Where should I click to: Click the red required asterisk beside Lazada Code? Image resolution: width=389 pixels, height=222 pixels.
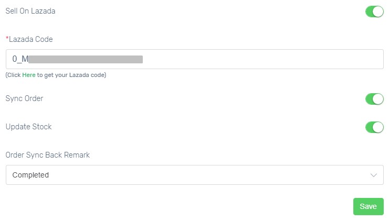click(x=7, y=38)
